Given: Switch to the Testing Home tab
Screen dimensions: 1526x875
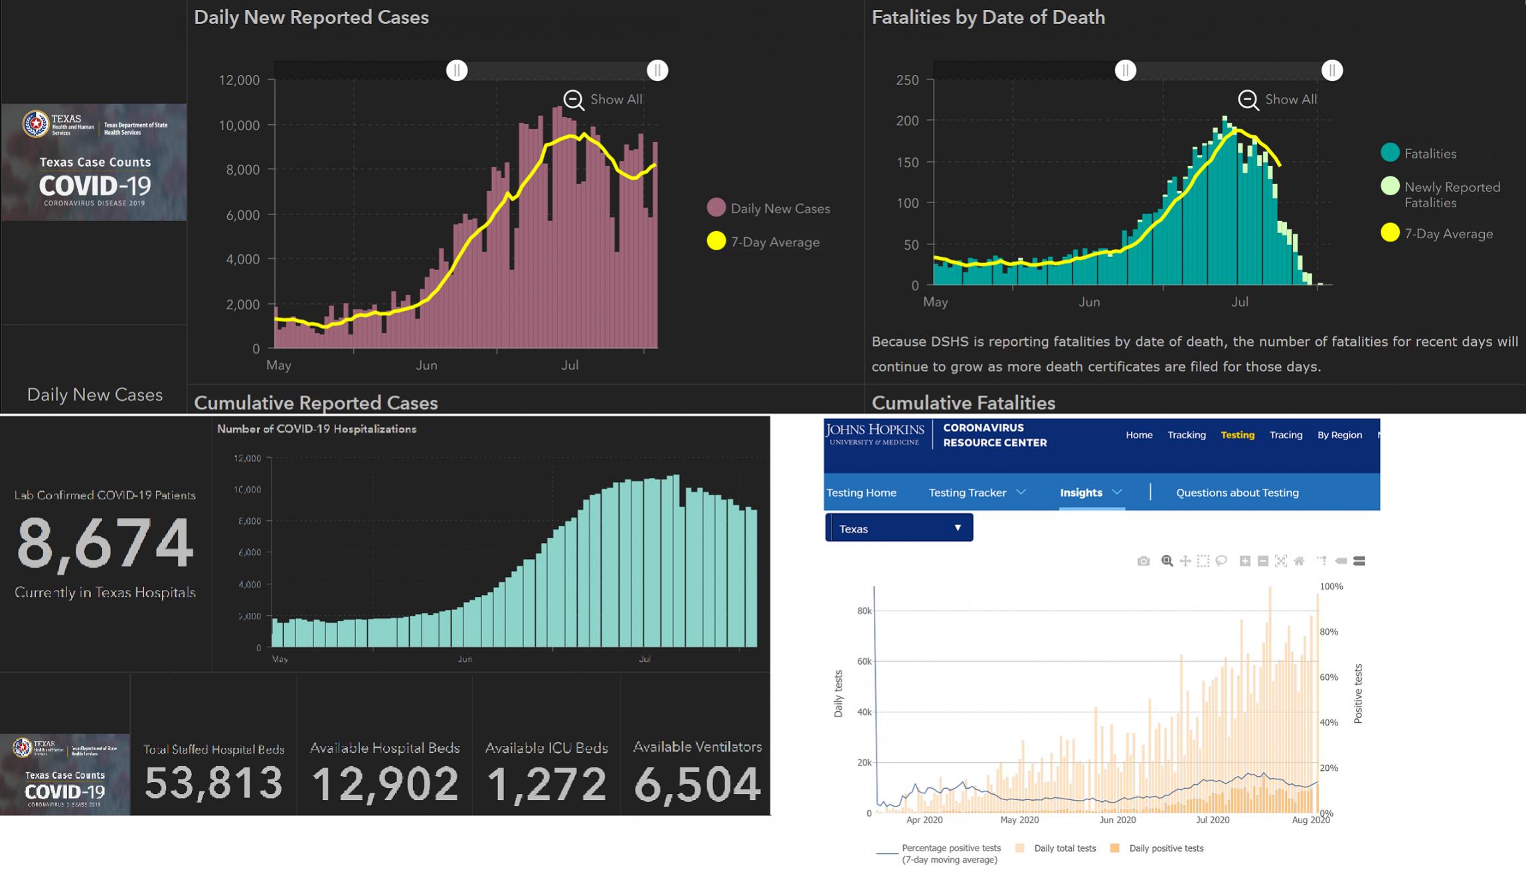Looking at the screenshot, I should (x=861, y=493).
